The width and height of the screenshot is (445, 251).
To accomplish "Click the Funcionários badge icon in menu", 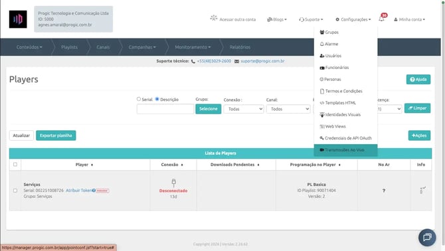I will click(x=322, y=68).
